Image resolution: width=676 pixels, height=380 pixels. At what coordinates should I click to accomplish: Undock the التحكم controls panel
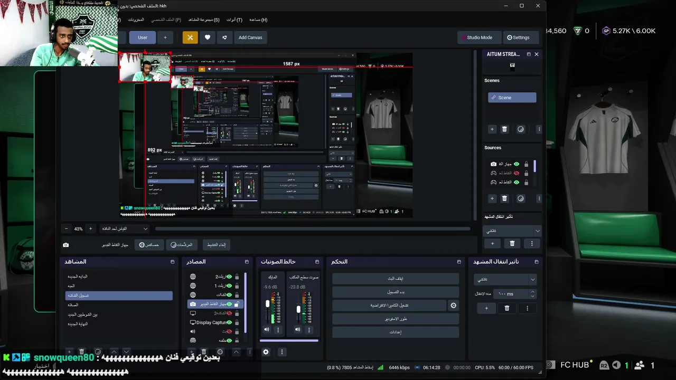[x=459, y=262]
